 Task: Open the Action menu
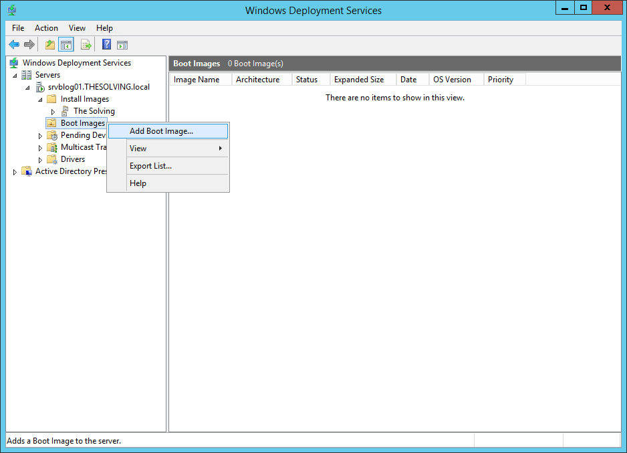(x=46, y=28)
